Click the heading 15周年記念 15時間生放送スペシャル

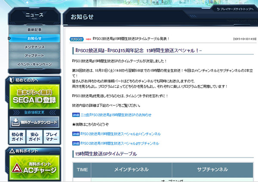click(x=138, y=51)
